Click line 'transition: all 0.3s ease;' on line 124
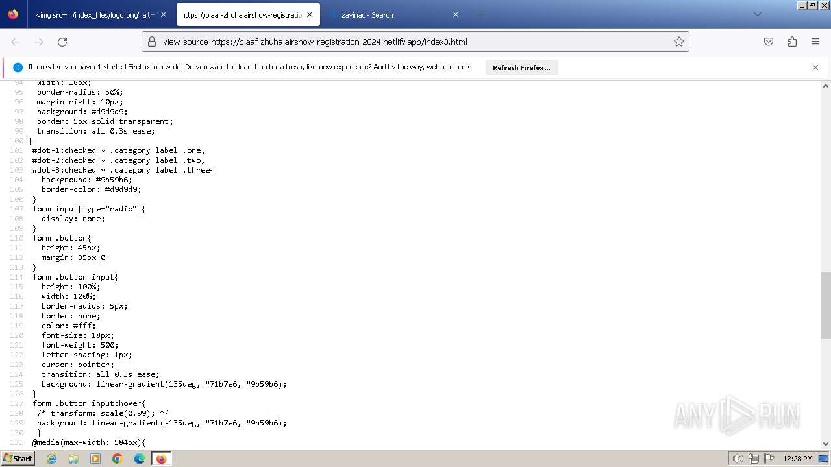831x467 pixels. pyautogui.click(x=101, y=374)
